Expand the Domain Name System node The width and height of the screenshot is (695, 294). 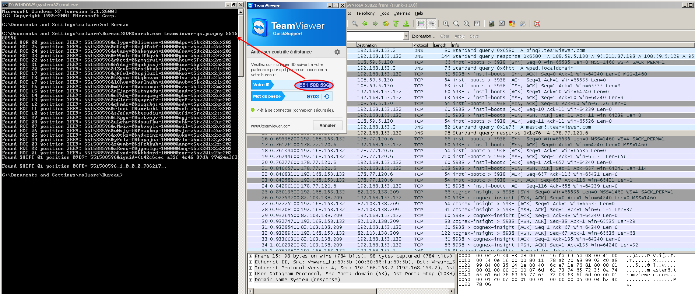pos(250,280)
